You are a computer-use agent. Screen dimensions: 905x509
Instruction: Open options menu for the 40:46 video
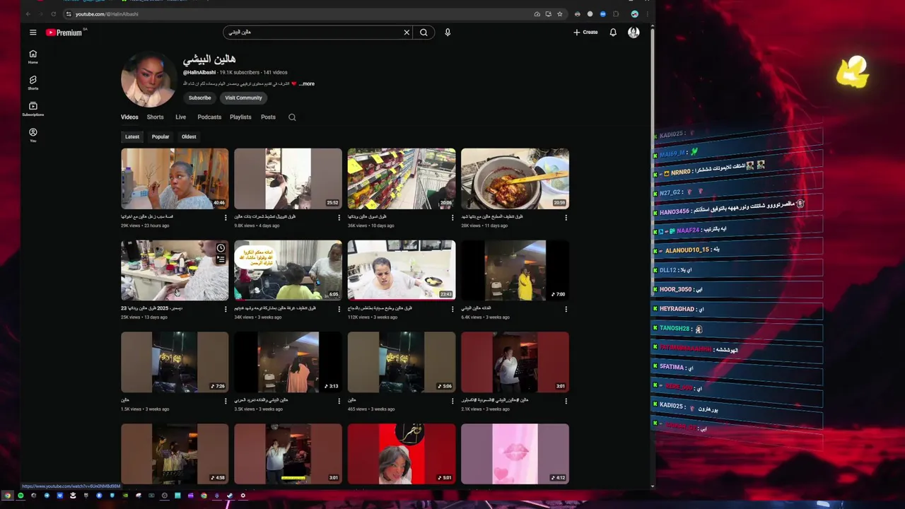pyautogui.click(x=226, y=218)
